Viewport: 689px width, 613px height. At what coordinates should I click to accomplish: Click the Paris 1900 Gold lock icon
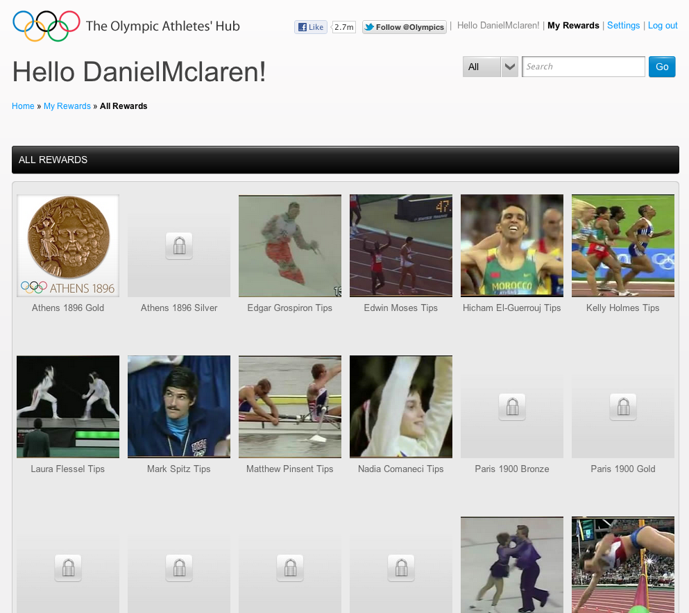623,408
